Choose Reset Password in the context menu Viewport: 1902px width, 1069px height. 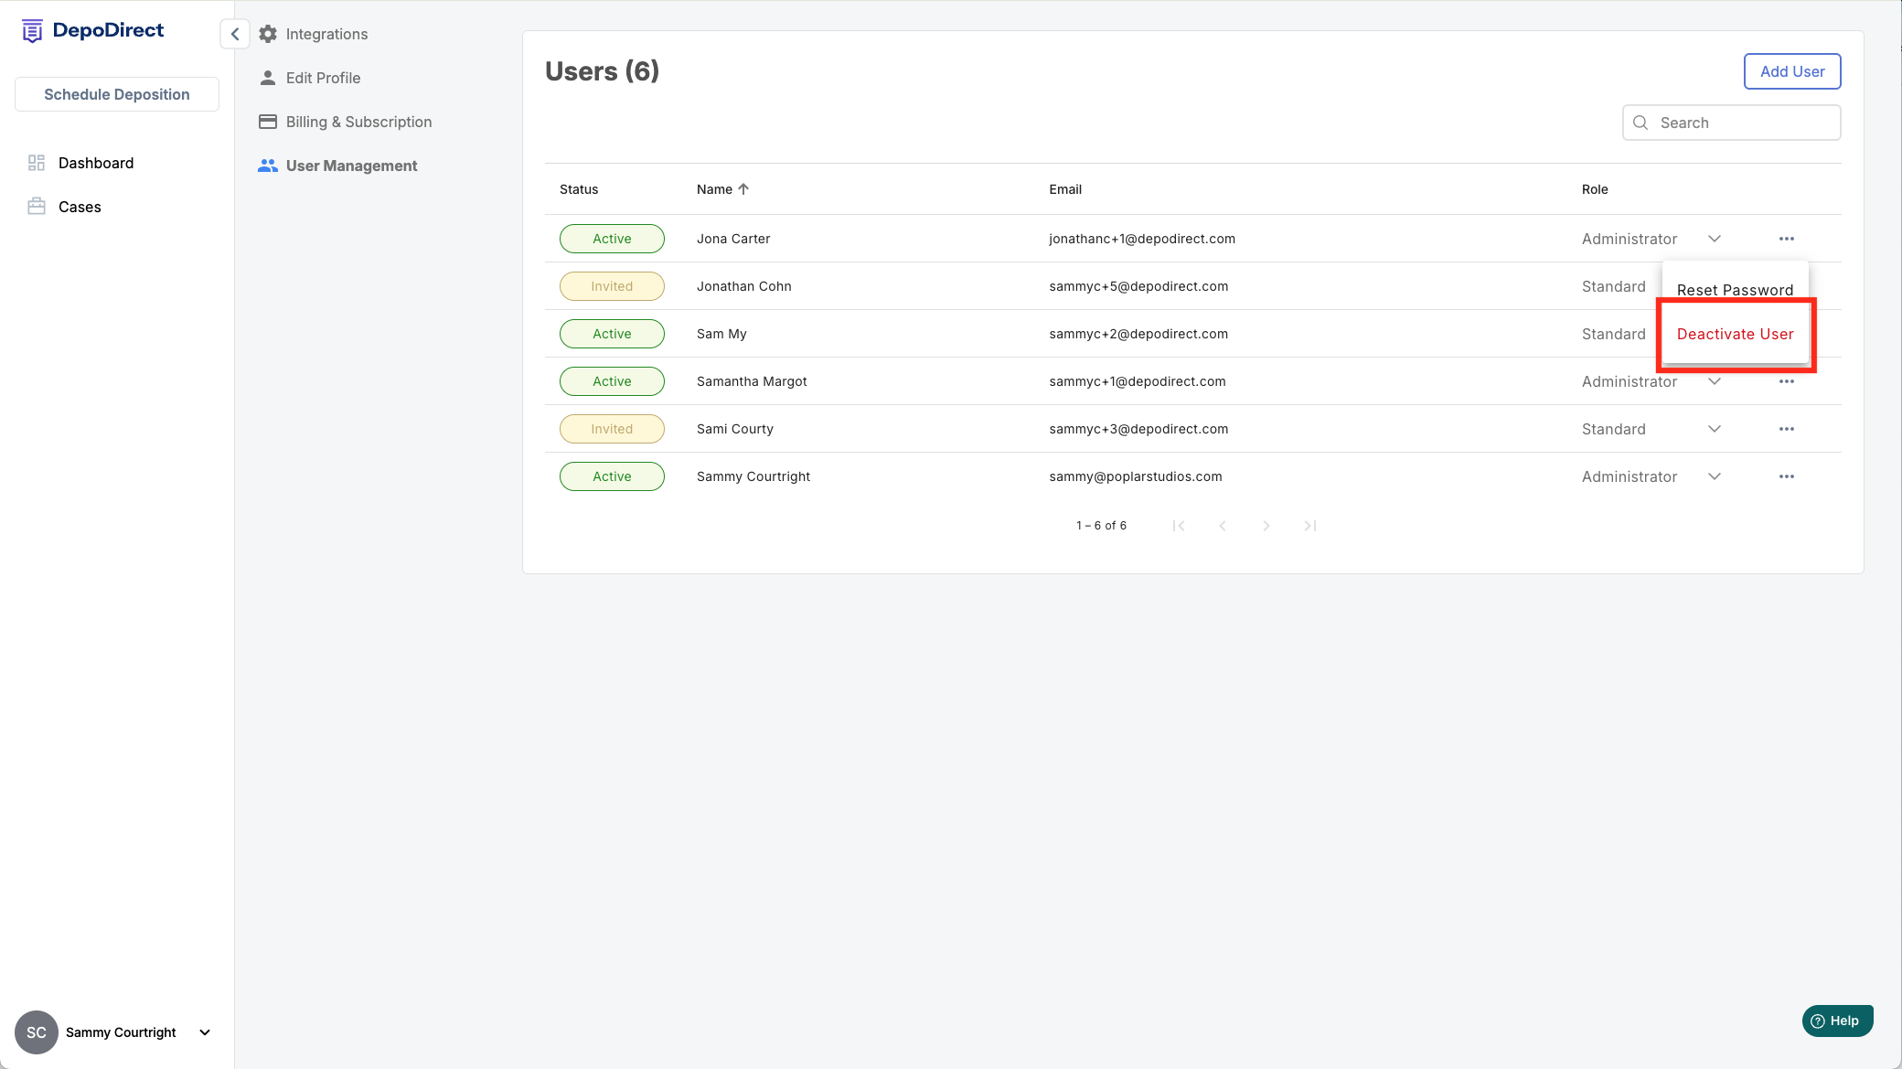[1735, 290]
